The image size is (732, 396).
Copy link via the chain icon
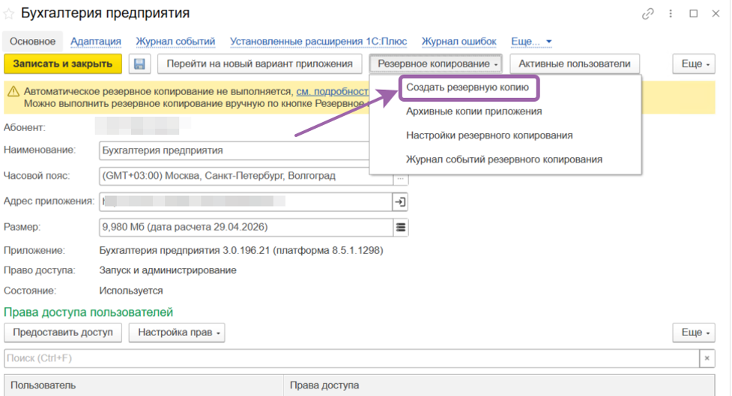pos(647,13)
